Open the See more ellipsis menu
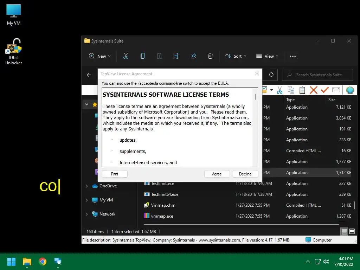360x270 pixels. pyautogui.click(x=293, y=56)
